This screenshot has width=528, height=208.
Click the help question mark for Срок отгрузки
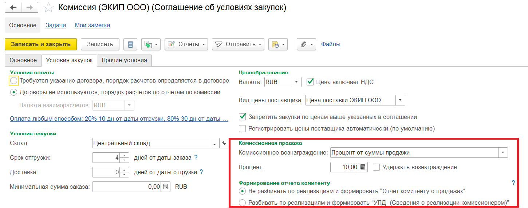point(196,157)
